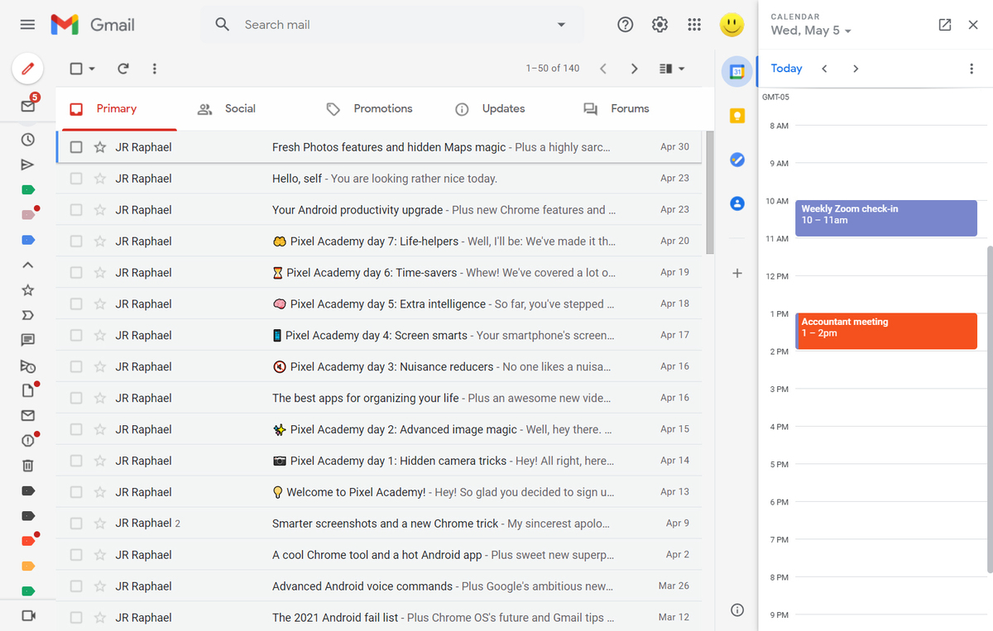Check 'Smarter screenshots' email checkbox
This screenshot has height=631, width=993.
click(76, 523)
